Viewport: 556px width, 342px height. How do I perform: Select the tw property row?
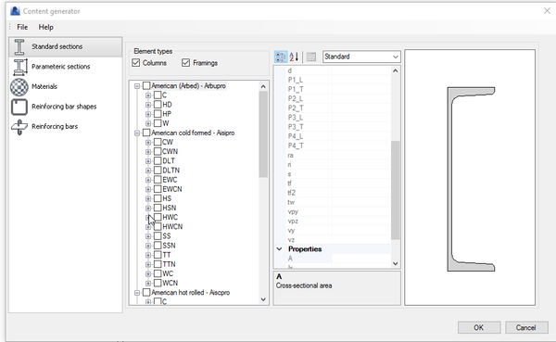[x=338, y=202]
